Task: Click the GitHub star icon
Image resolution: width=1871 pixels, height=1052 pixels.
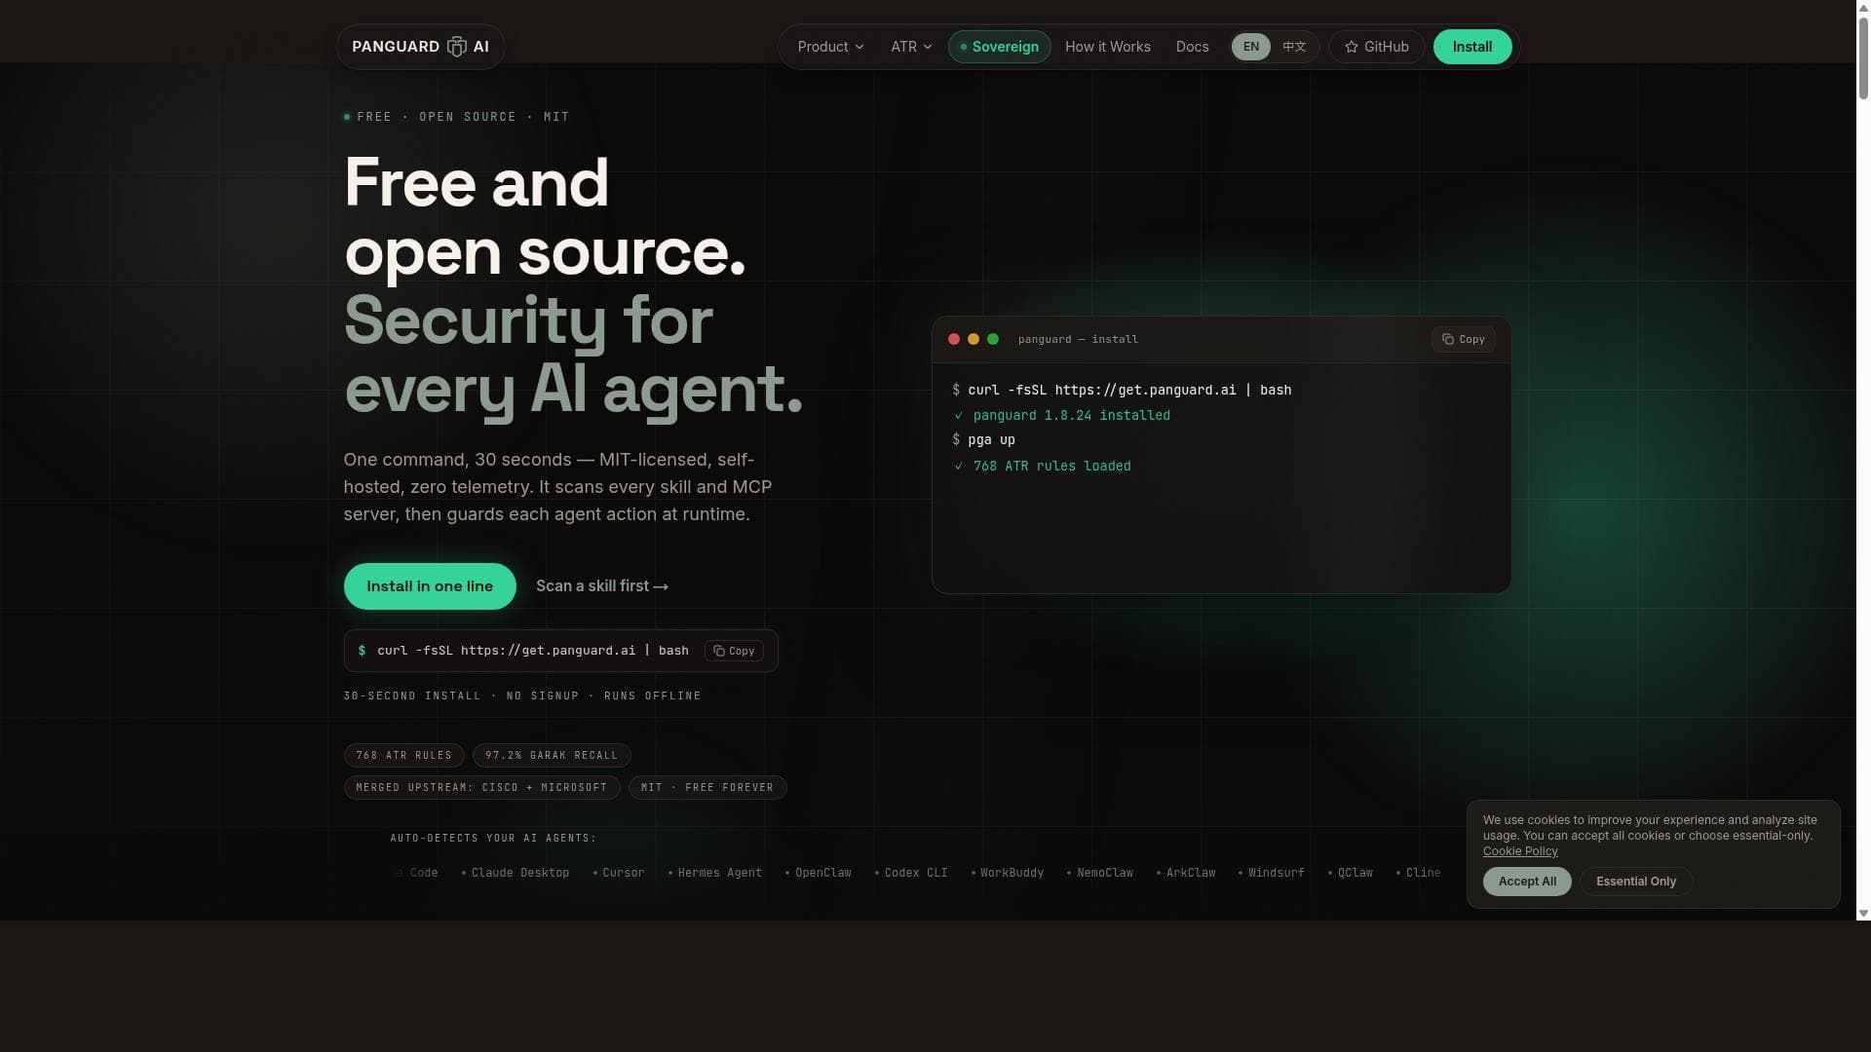Action: [1351, 47]
